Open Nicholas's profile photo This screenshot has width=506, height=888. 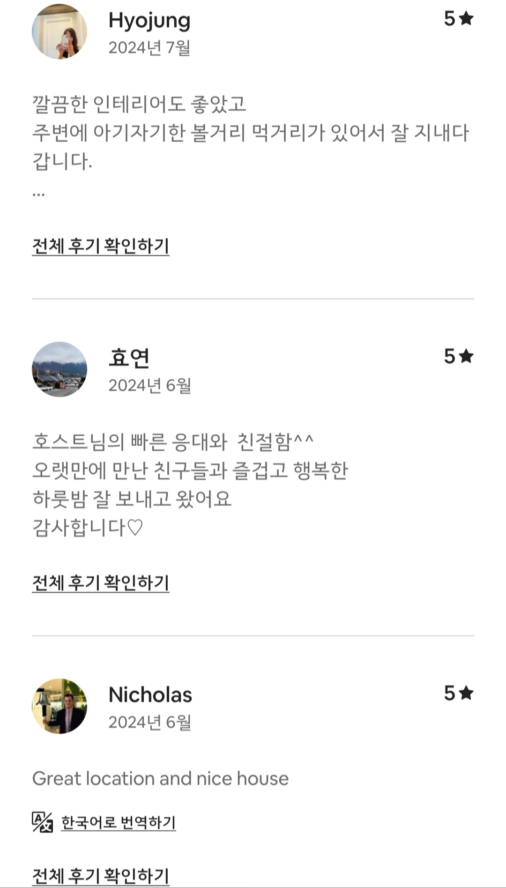pyautogui.click(x=60, y=706)
